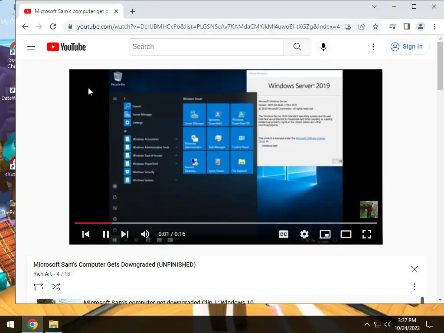Open Windows Start menu
This screenshot has width=444, height=333.
click(x=10, y=324)
